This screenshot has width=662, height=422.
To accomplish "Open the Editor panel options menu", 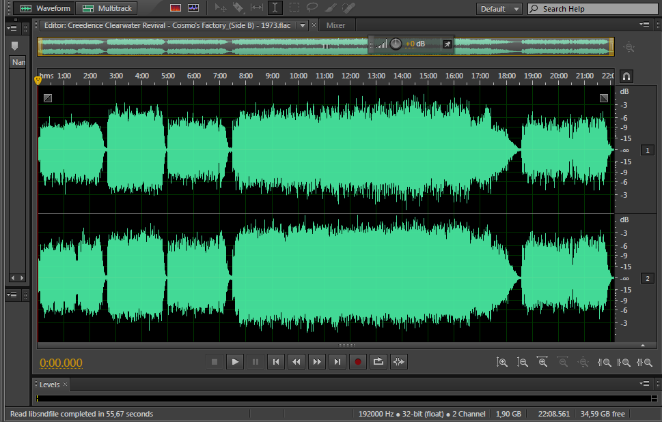I will [x=644, y=25].
